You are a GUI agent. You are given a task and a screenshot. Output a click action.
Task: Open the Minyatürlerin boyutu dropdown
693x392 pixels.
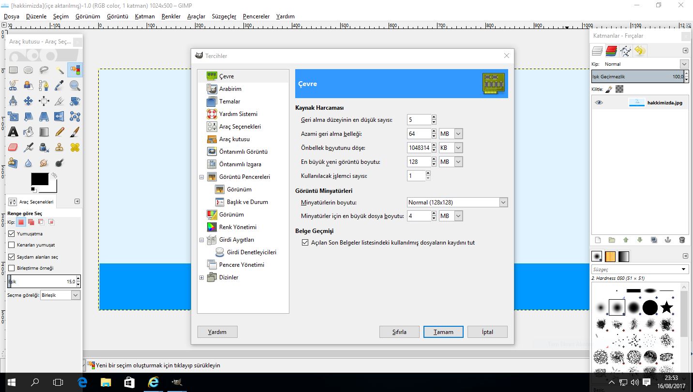tap(458, 203)
